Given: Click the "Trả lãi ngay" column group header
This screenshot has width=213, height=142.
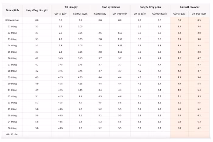Looking at the screenshot, I should tap(70, 6).
